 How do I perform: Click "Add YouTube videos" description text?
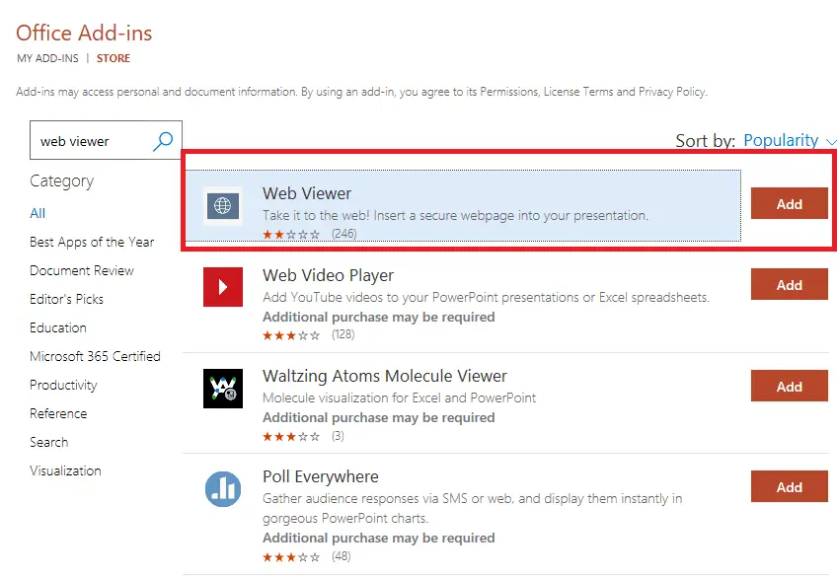click(486, 297)
